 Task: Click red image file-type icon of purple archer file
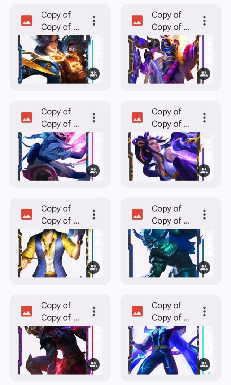(x=137, y=21)
